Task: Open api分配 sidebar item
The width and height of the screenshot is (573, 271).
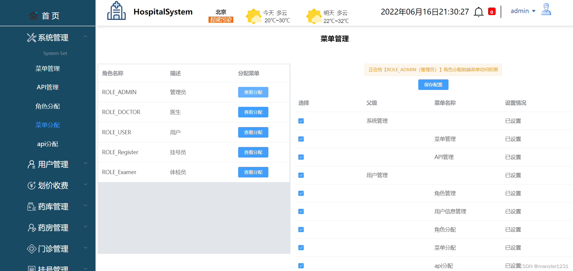Action: [x=48, y=144]
